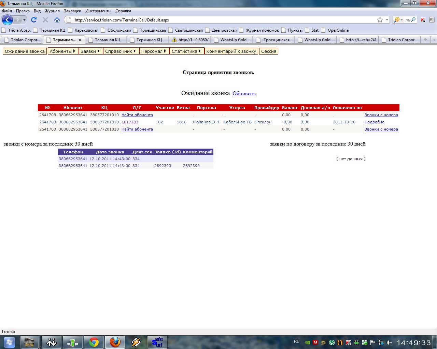
Task: Open Журнал поломок bookmark
Action: pyautogui.click(x=259, y=30)
